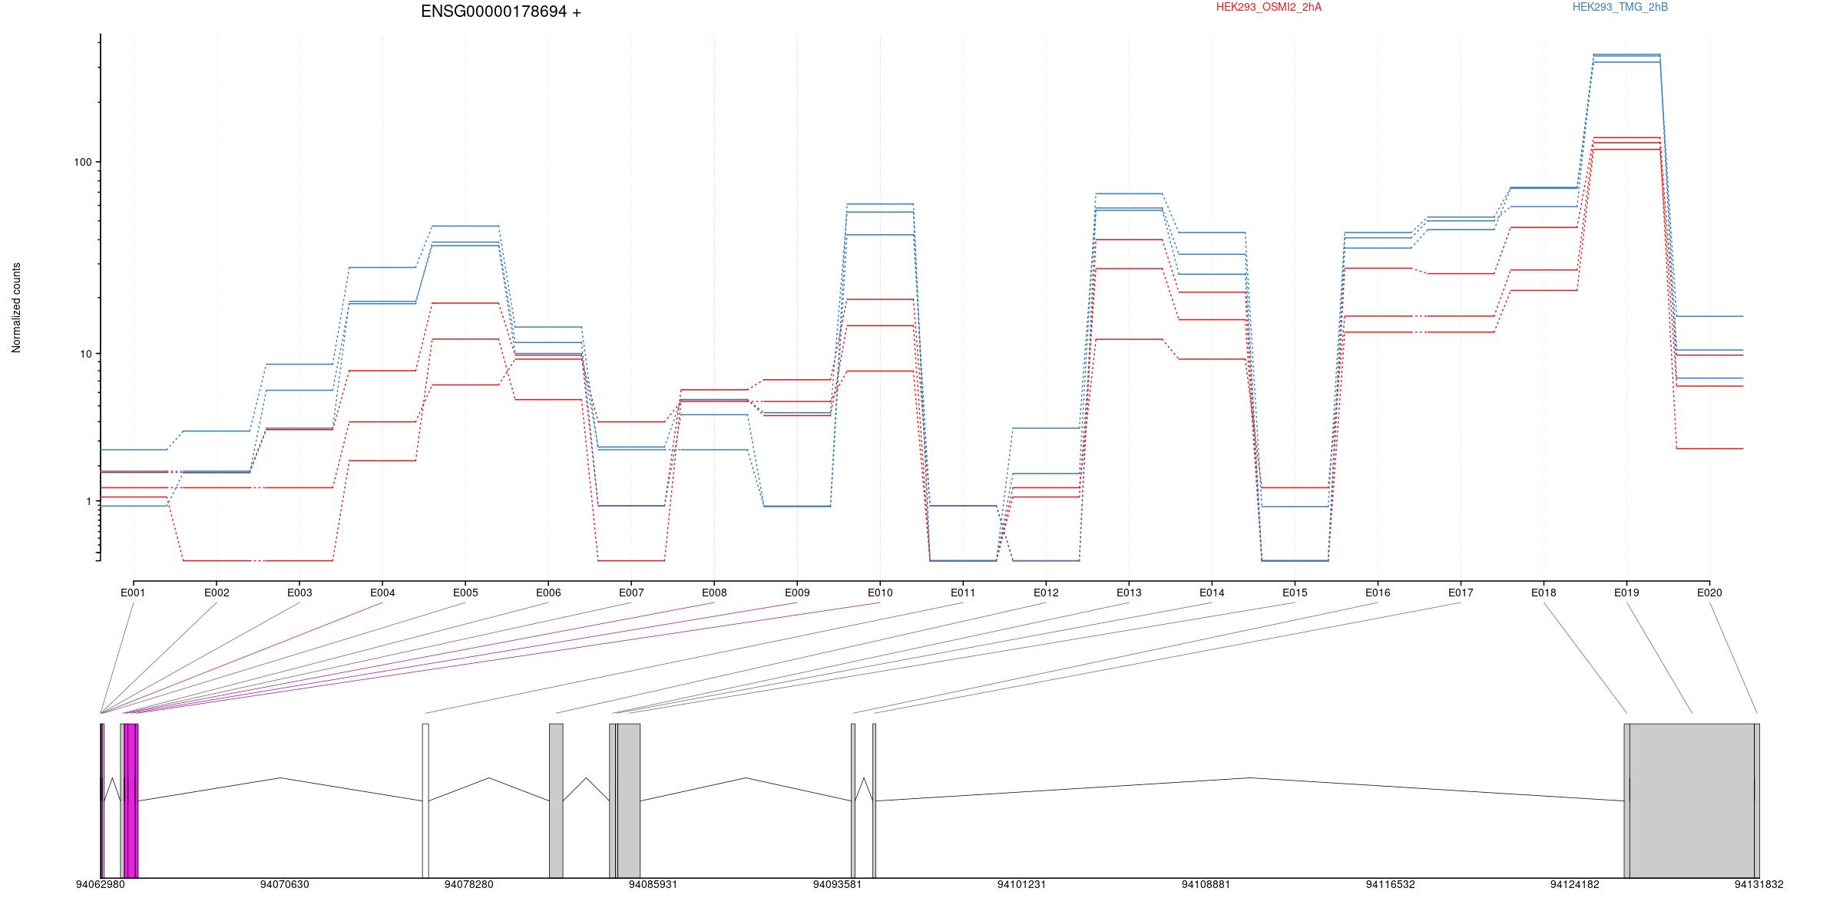Click genomic coordinate 94093581
Viewport: 1843px width, 921px height.
837,884
